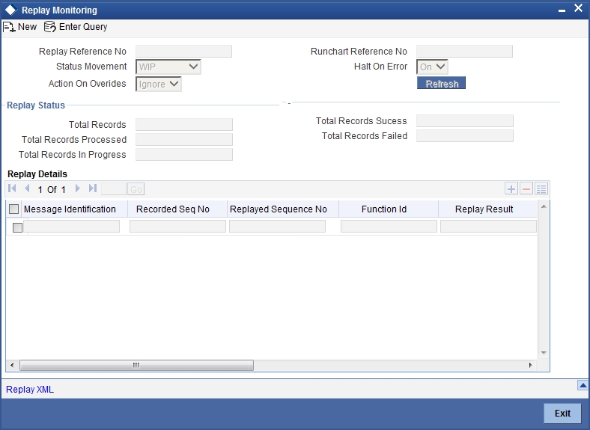The height and width of the screenshot is (430, 590).
Task: Click the Replay Reference No field
Action: point(183,51)
